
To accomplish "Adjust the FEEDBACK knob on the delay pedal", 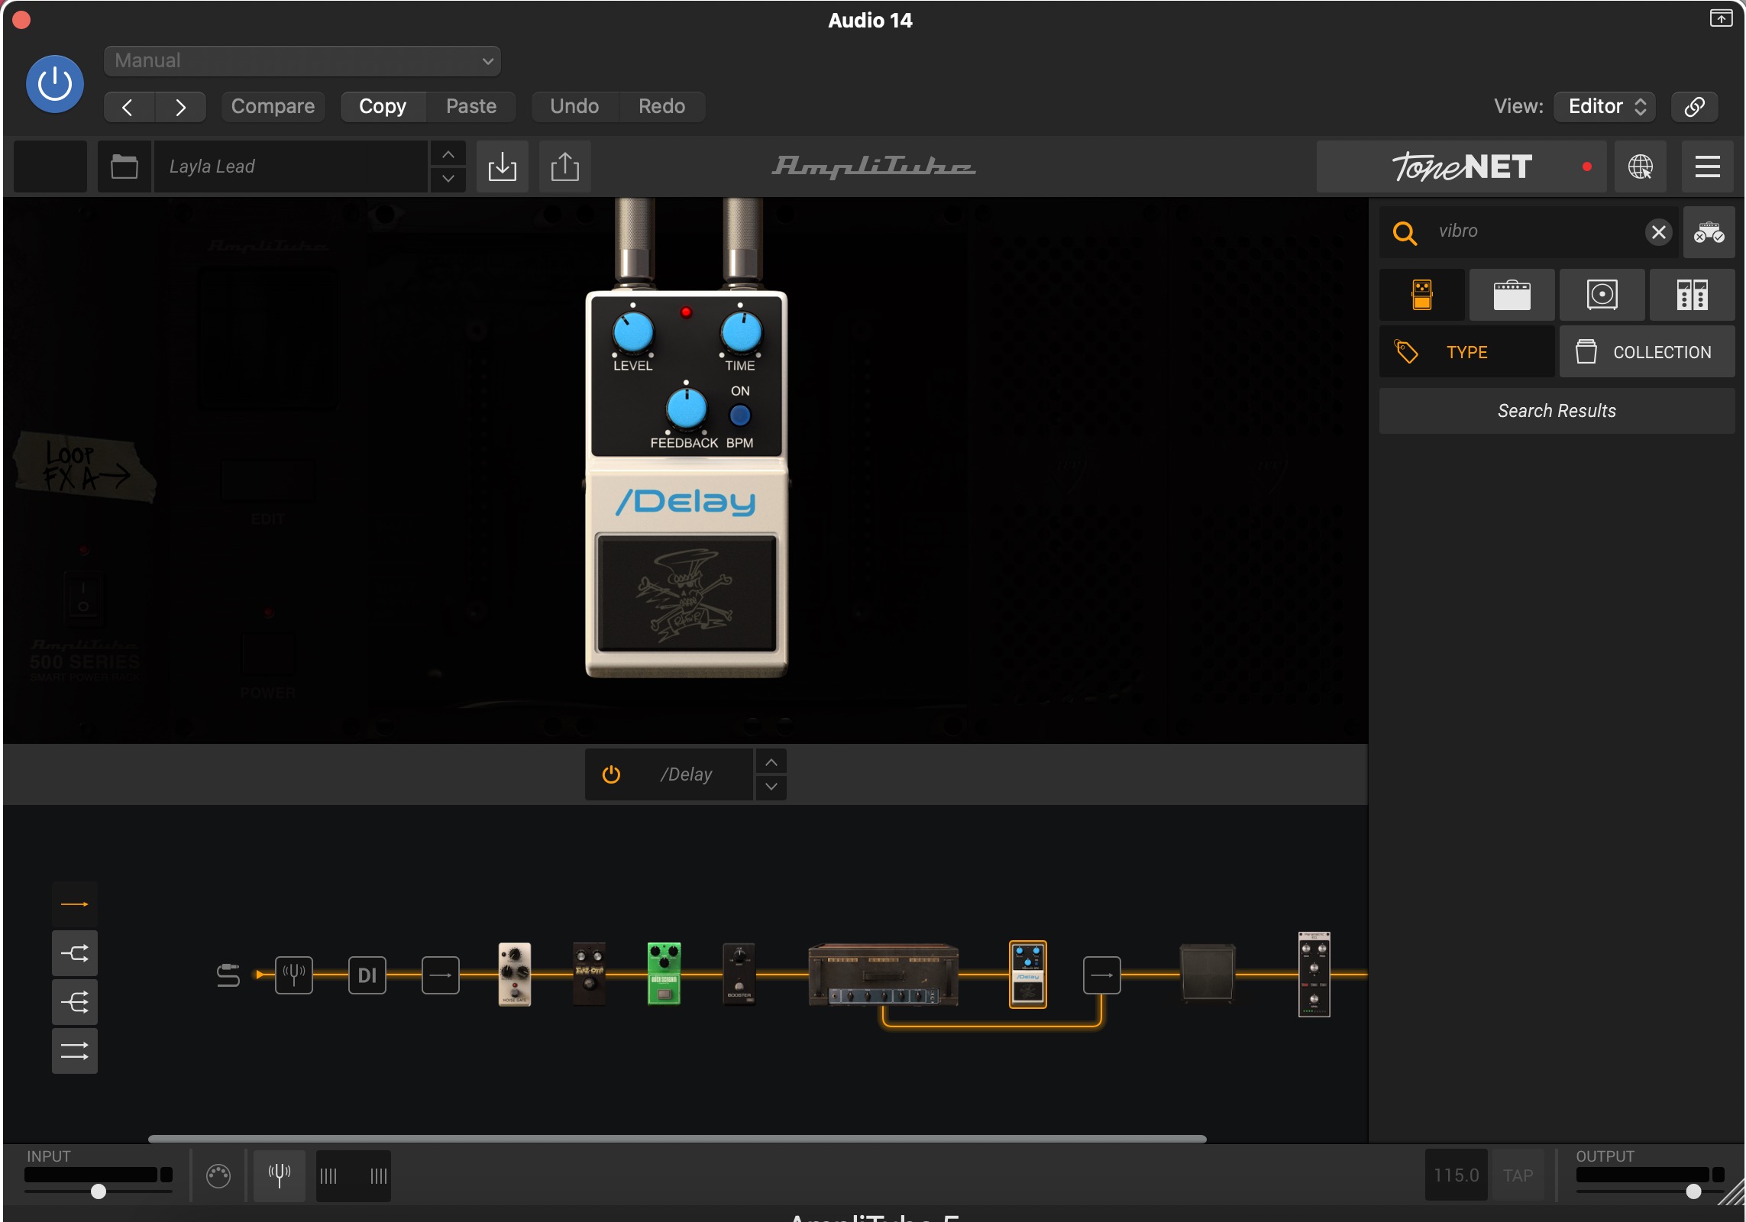I will coord(687,410).
